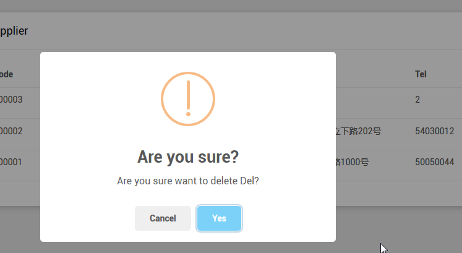This screenshot has width=462, height=253.
Task: Confirm deletion with the Yes button
Action: click(x=219, y=218)
